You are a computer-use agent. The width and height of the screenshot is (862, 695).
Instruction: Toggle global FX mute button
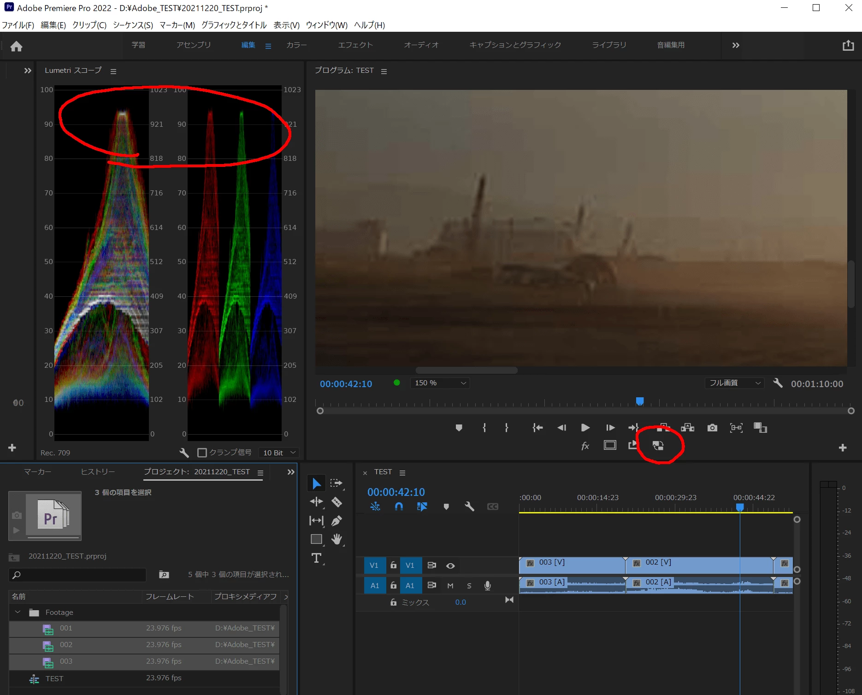pos(585,446)
